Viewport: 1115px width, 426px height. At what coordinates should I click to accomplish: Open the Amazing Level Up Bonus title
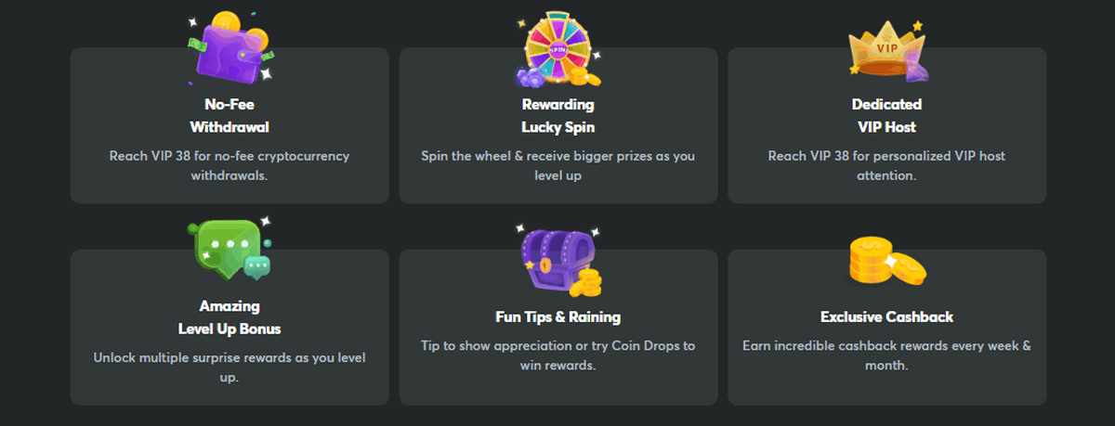click(x=230, y=316)
